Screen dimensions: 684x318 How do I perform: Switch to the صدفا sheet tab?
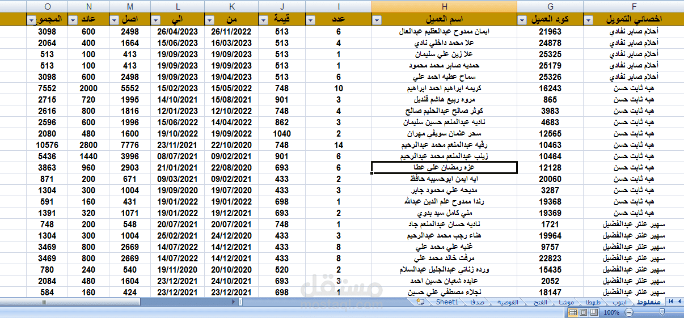click(477, 302)
